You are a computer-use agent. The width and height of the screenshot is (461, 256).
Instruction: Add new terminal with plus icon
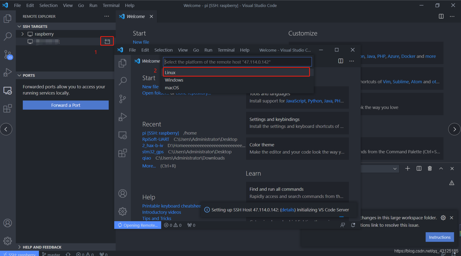pos(407,168)
